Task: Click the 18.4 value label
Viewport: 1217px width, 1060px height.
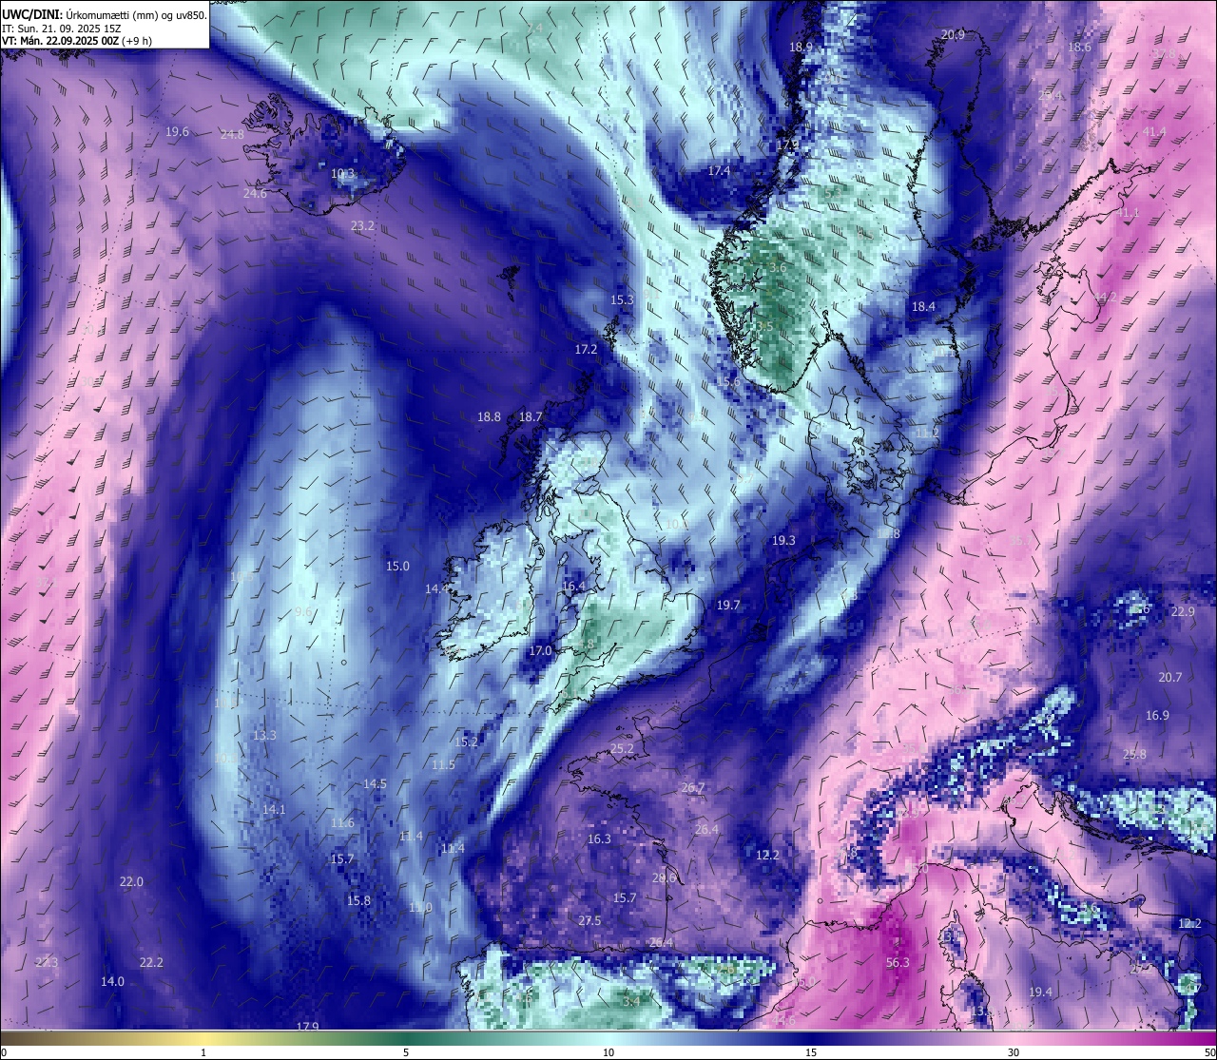Action: click(923, 306)
